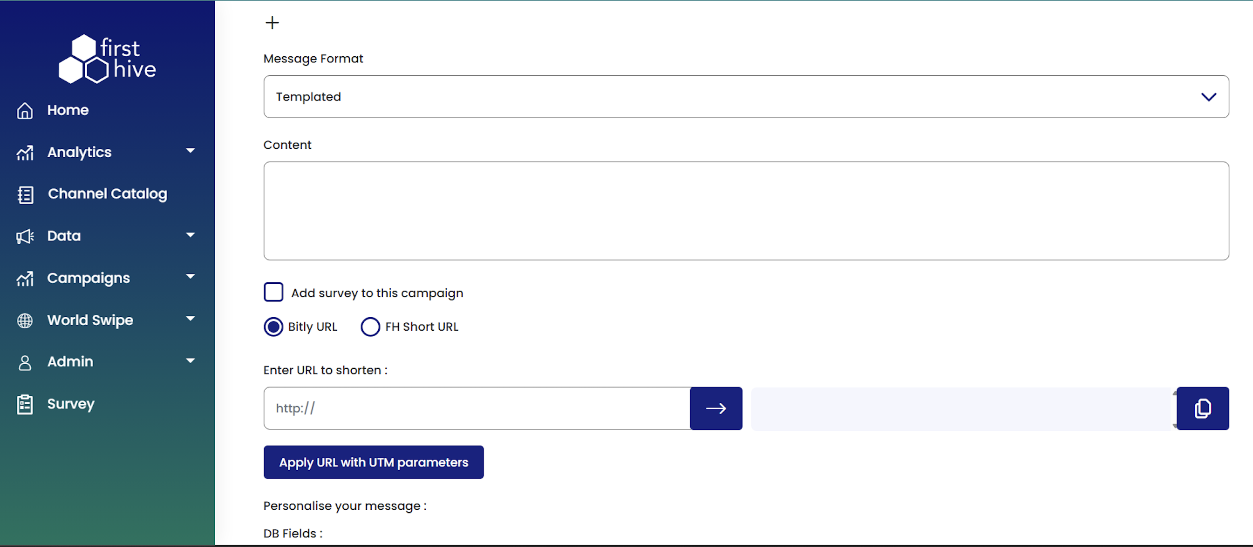Image resolution: width=1253 pixels, height=547 pixels.
Task: Click the Data megaphone icon
Action: coord(25,237)
